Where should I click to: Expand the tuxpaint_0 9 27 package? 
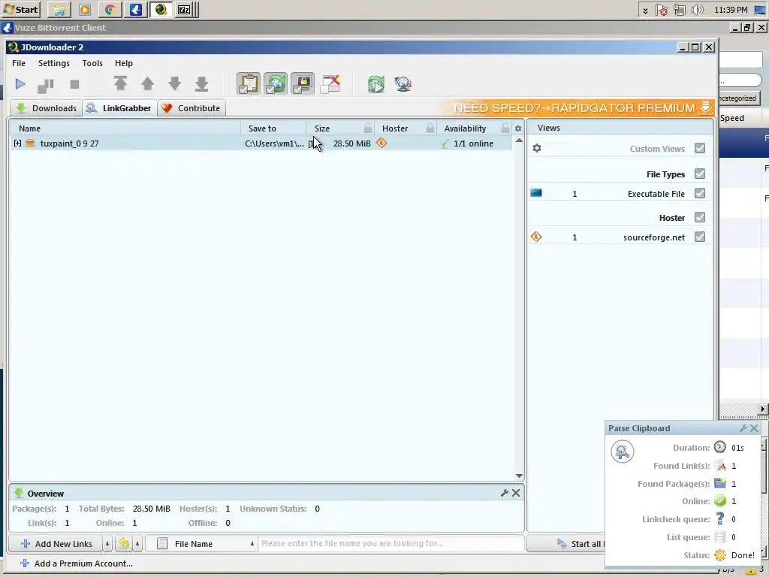(x=18, y=143)
